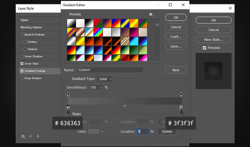Click the move effect up arrow
The width and height of the screenshot is (250, 147).
tap(31, 136)
